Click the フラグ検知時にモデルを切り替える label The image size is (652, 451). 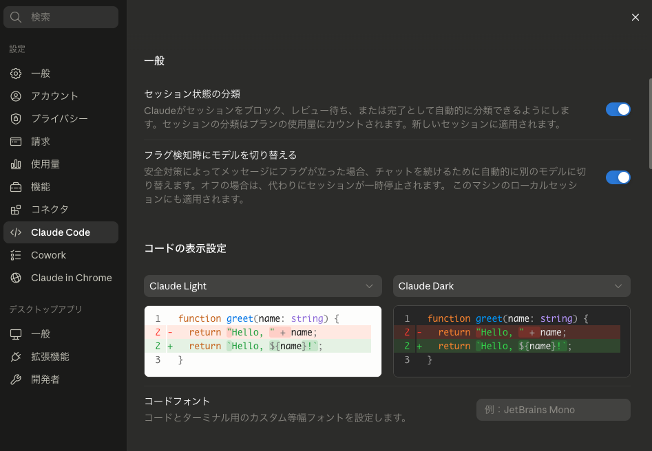[220, 155]
